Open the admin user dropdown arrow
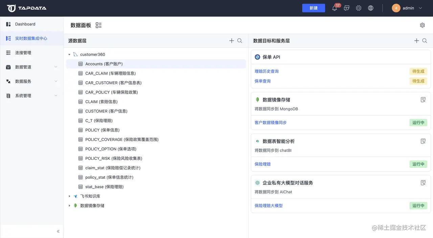 point(420,8)
